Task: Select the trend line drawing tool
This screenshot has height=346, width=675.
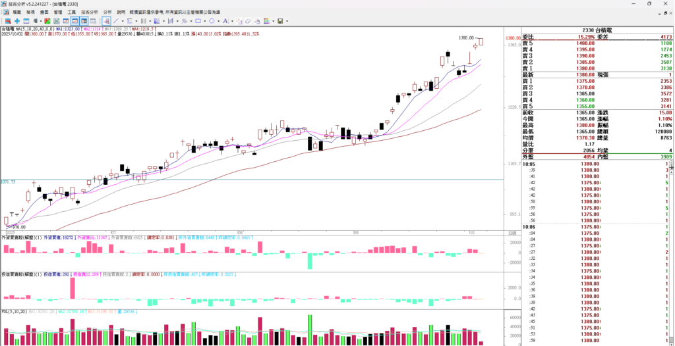Action: pyautogui.click(x=116, y=21)
